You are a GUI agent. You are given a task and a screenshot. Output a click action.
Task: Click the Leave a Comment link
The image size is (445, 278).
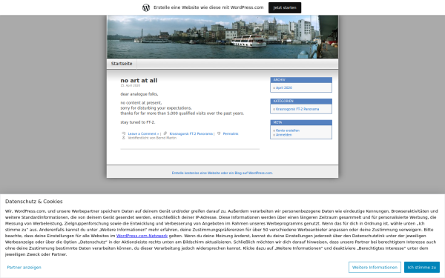pos(143,133)
